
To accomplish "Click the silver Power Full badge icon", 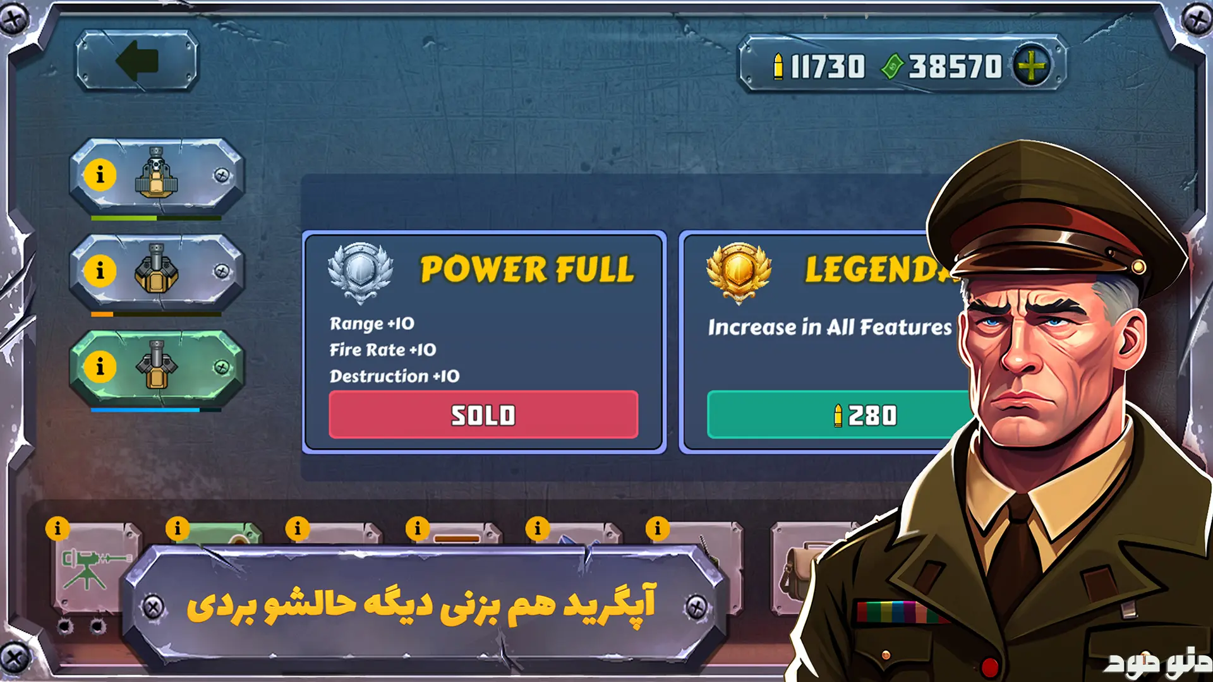I will pos(360,273).
